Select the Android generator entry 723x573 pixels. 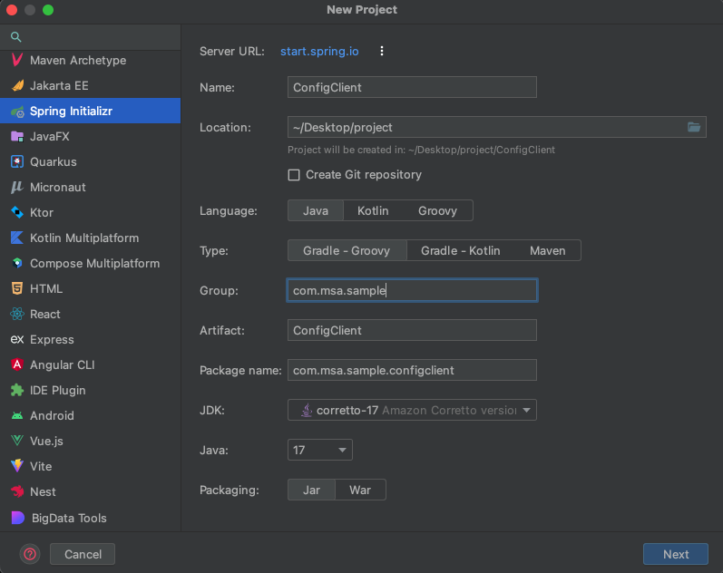91,416
